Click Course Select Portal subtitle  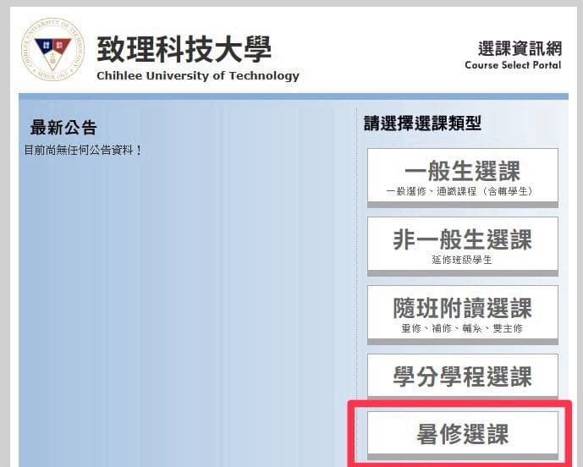[x=513, y=65]
